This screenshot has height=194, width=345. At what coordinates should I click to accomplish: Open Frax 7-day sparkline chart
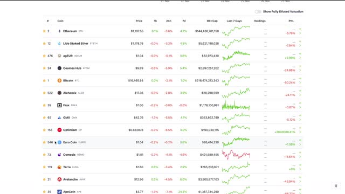[x=236, y=106]
